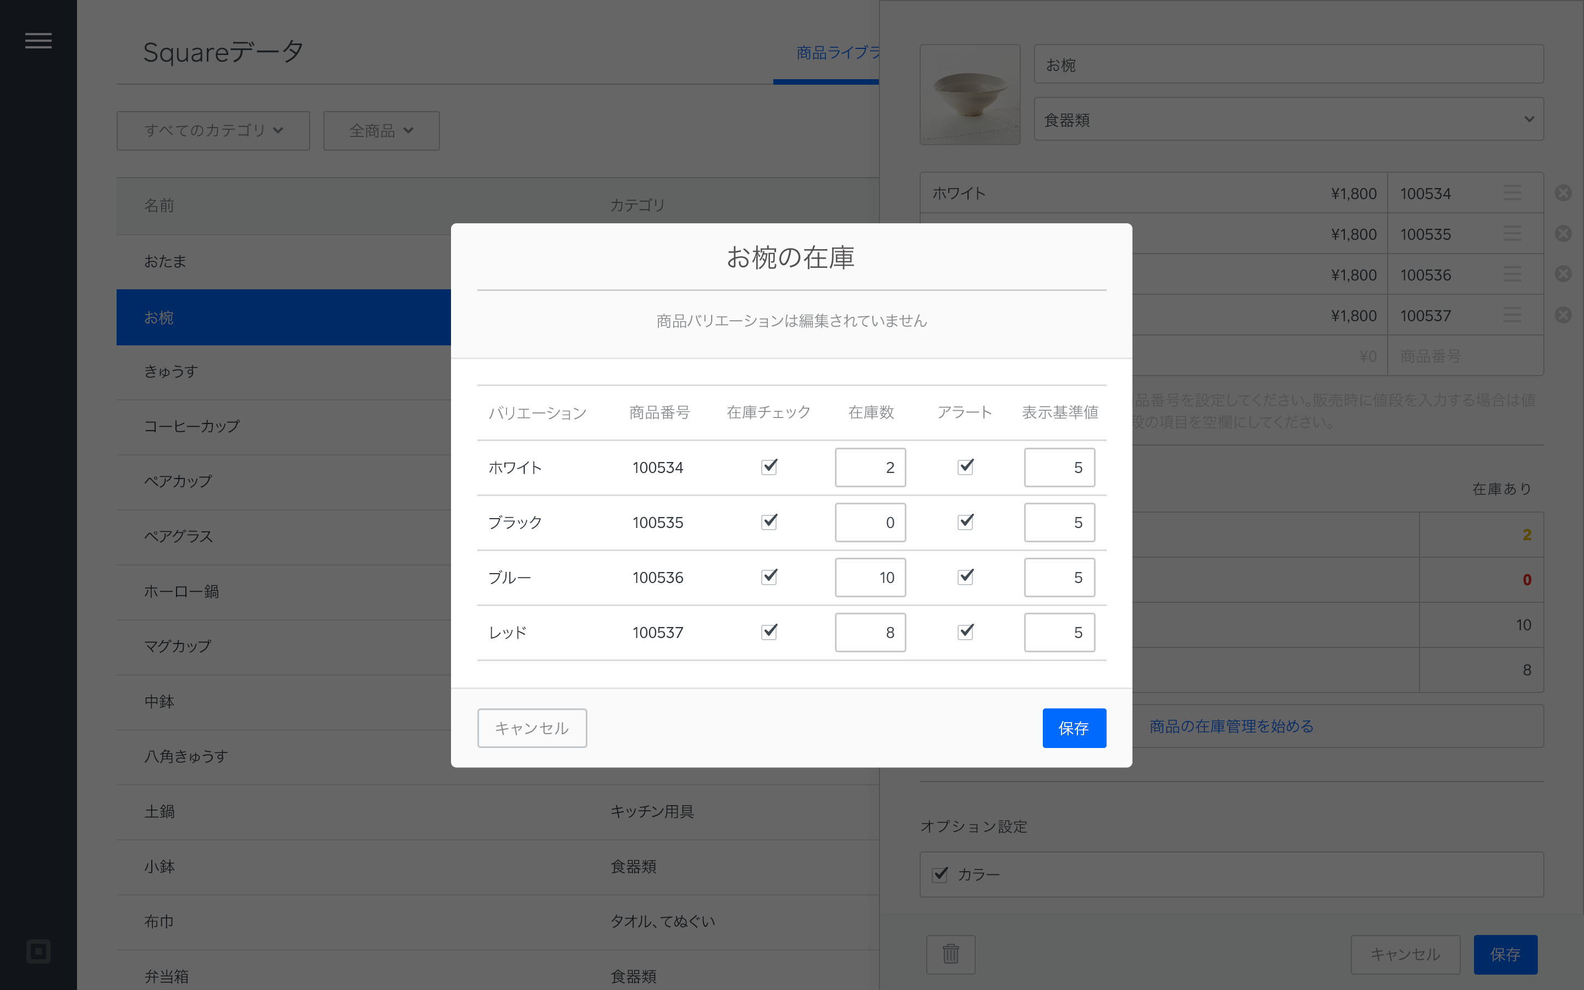Viewport: 1584px width, 990px height.
Task: Click キャンセル at the bottom of the side panel
Action: click(x=1405, y=954)
